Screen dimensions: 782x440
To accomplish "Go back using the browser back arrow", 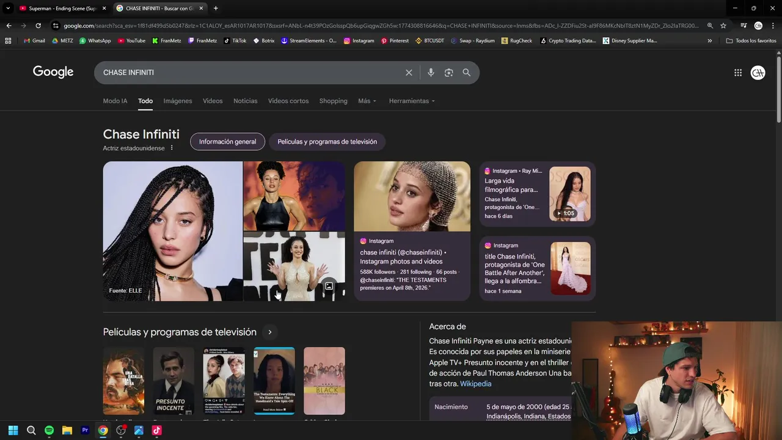I will pos(9,26).
